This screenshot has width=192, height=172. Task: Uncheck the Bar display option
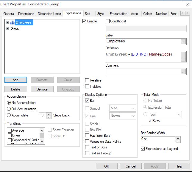point(87,101)
